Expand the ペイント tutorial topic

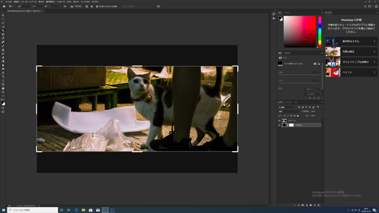(x=352, y=72)
